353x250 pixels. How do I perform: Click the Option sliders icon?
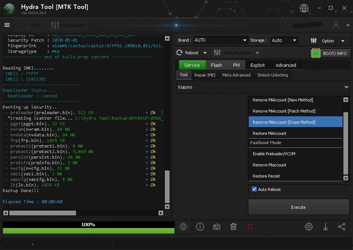(313, 40)
